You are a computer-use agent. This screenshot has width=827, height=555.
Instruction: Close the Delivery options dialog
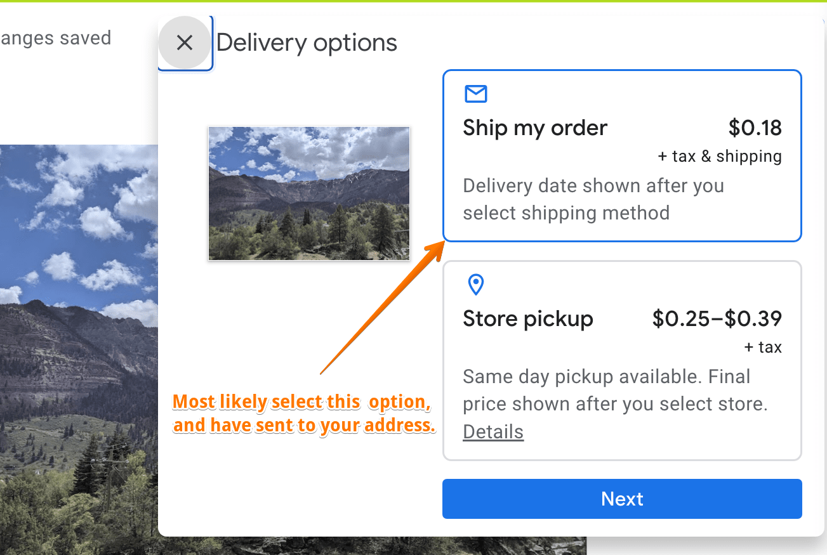184,42
